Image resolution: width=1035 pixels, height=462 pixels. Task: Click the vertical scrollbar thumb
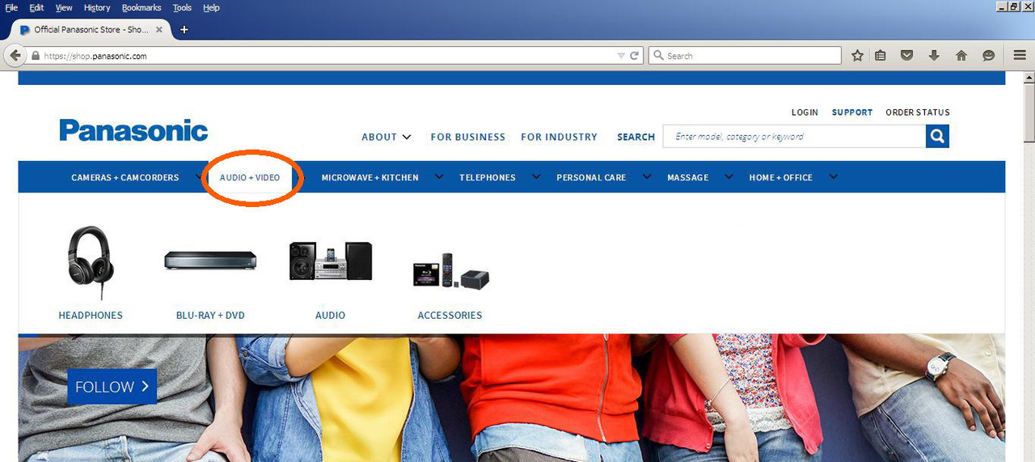click(x=1029, y=112)
